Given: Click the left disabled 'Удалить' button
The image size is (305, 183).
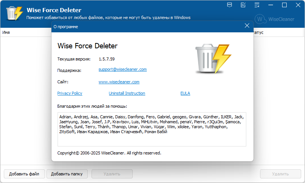Looking at the screenshot, I should [x=112, y=174].
